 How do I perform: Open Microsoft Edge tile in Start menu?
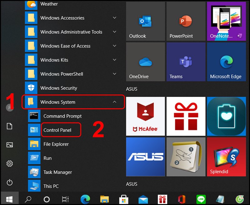pos(226,62)
